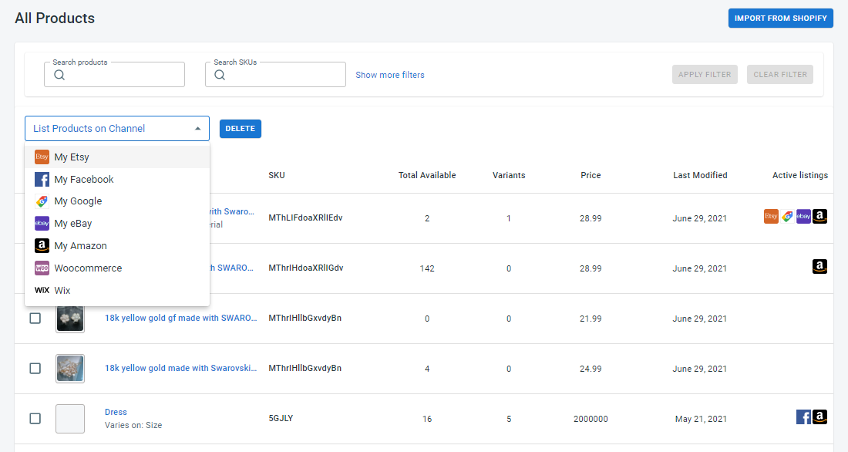Click the dropdown caret arrow
The height and width of the screenshot is (452, 848).
point(198,129)
